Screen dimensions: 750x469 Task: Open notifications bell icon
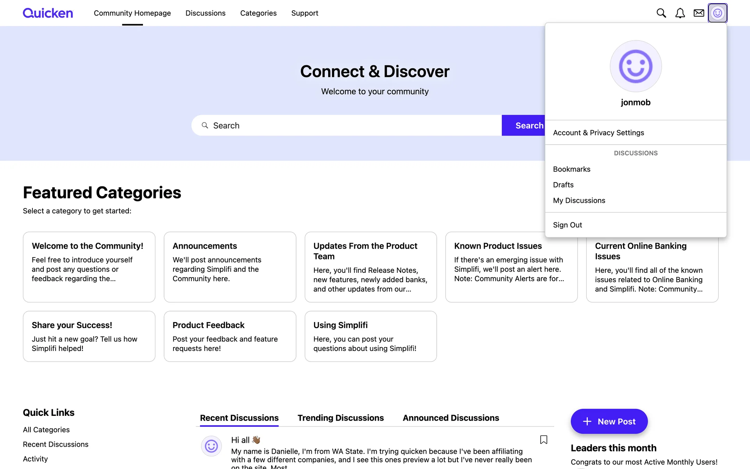(680, 13)
